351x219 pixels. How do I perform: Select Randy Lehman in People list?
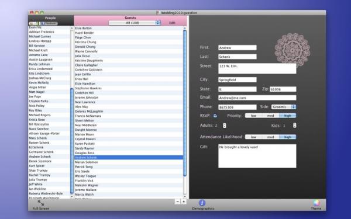(49, 64)
